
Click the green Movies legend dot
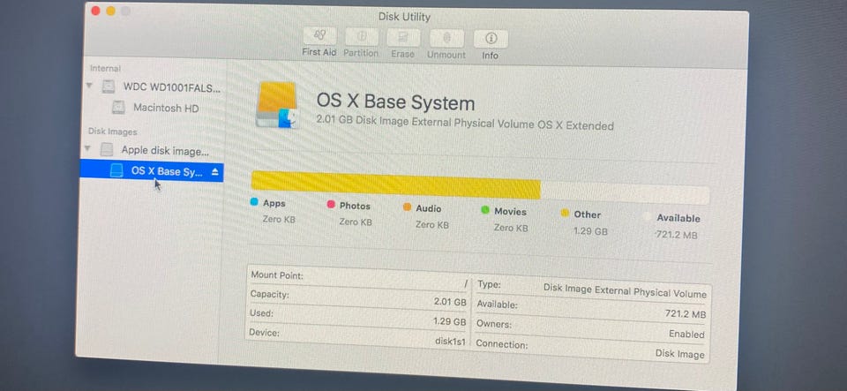coord(485,210)
